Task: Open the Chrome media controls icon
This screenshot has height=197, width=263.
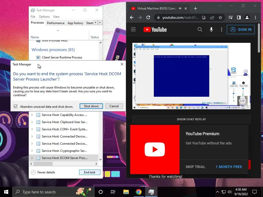Action: 230,18
